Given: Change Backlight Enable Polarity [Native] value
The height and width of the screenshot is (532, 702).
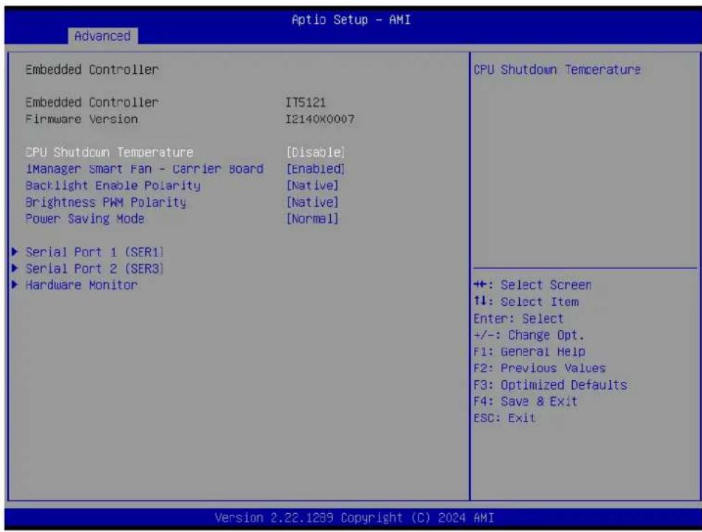Looking at the screenshot, I should click(x=313, y=186).
